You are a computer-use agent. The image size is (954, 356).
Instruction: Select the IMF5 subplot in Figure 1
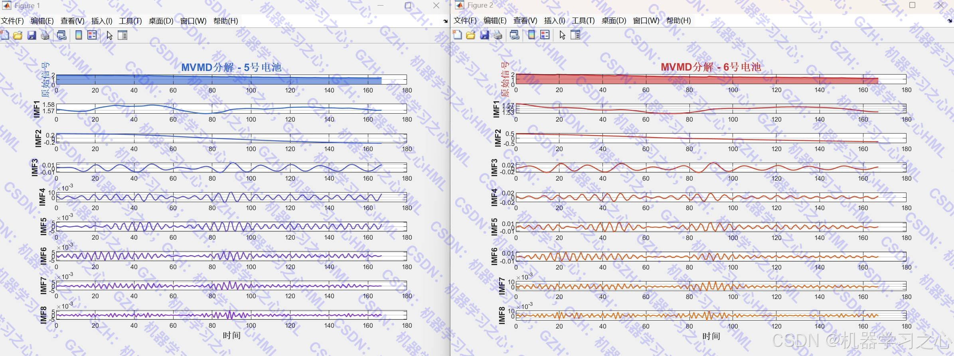(x=231, y=226)
